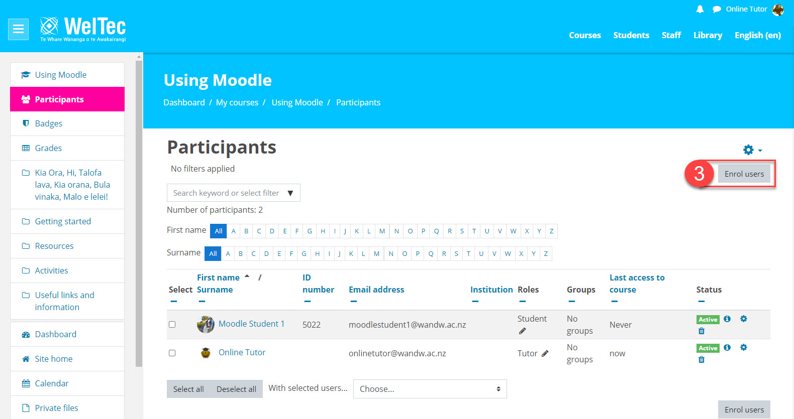This screenshot has width=794, height=419.
Task: Open the Resources section in sidebar
Action: (67, 246)
